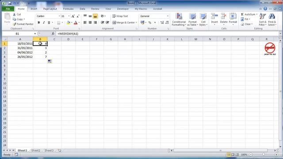Toggle Middle Align vertical alignment
Screen dimensions: 283x159
coord(90,16)
